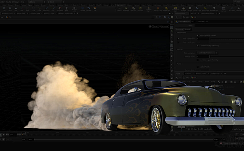Open the Particles shelf tab

(137, 5)
